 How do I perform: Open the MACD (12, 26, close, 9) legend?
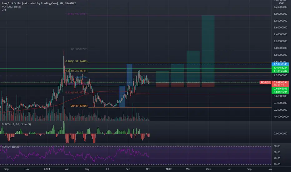click(x=16, y=124)
